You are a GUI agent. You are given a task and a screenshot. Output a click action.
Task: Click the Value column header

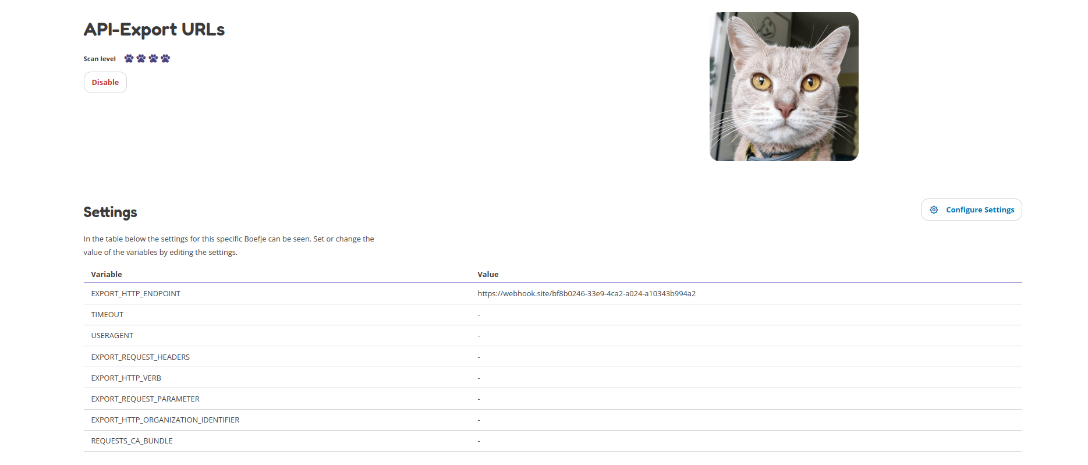[x=488, y=274]
